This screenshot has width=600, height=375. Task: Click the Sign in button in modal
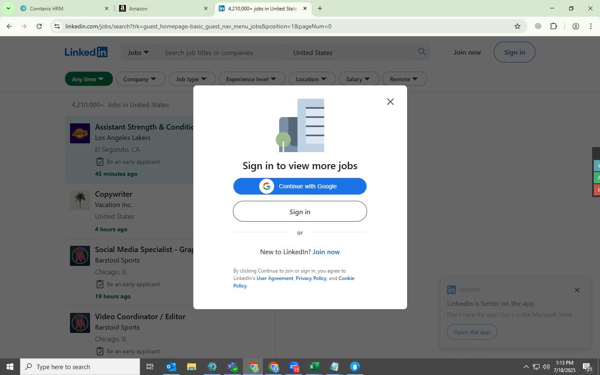point(300,212)
